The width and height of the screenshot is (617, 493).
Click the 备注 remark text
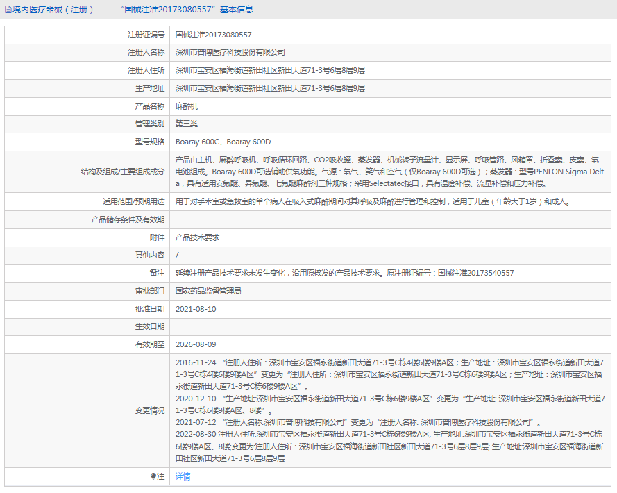click(x=345, y=273)
